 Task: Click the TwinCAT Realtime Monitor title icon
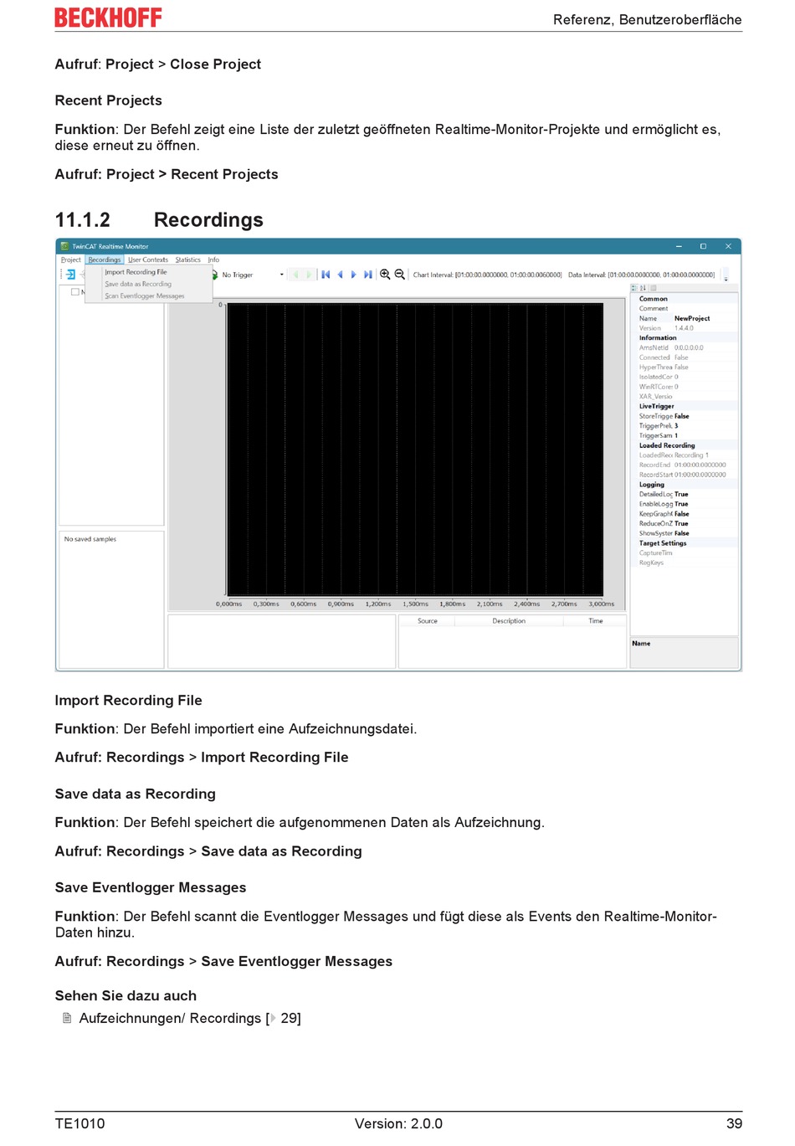tap(64, 246)
